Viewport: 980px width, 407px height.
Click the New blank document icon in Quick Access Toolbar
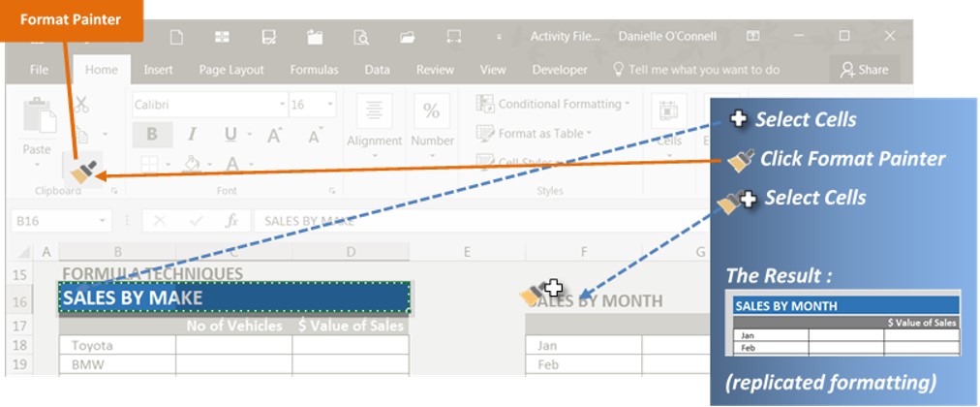click(x=177, y=38)
